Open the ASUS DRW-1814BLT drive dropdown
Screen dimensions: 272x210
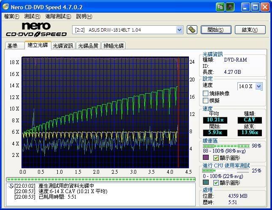coord(179,30)
